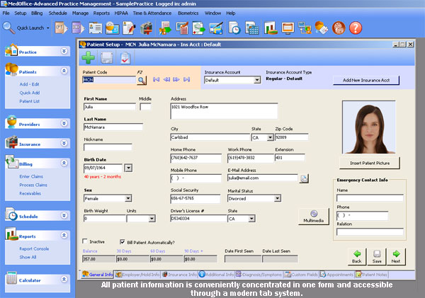The width and height of the screenshot is (425, 298).
Task: Click the email compose icon beside E-Mail Address
Action: pos(304,178)
